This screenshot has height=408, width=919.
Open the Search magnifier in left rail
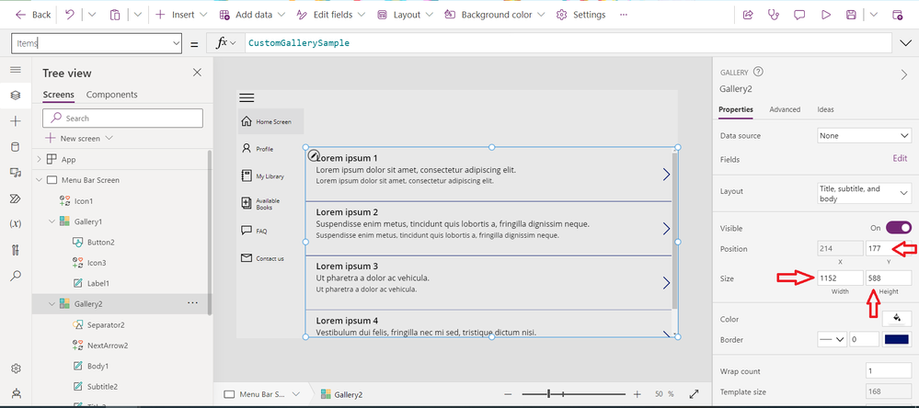(16, 275)
